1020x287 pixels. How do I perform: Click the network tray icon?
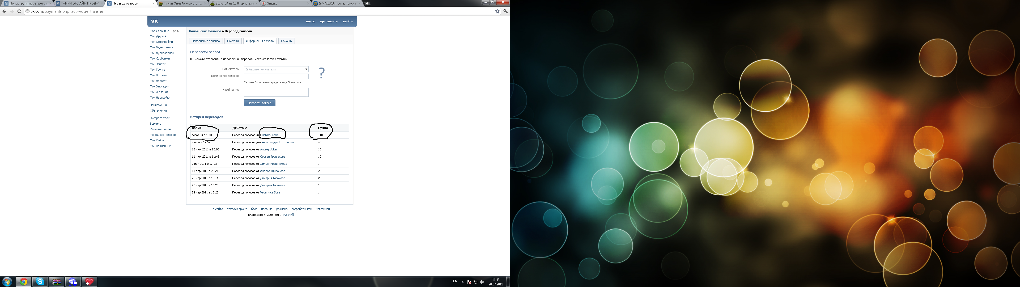point(475,282)
